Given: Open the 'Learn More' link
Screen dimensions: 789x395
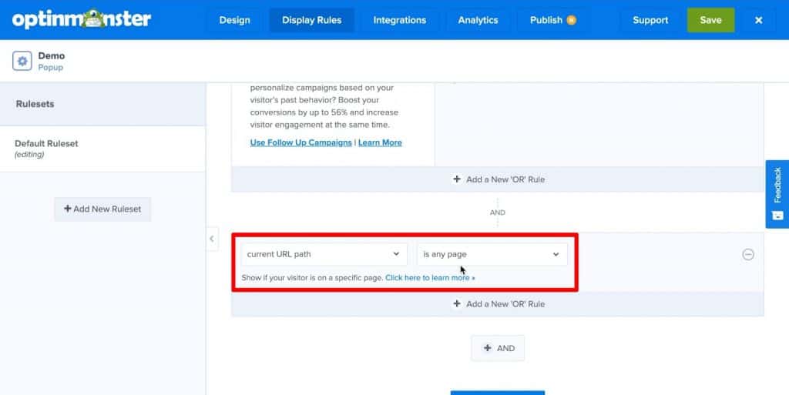Looking at the screenshot, I should coord(380,142).
